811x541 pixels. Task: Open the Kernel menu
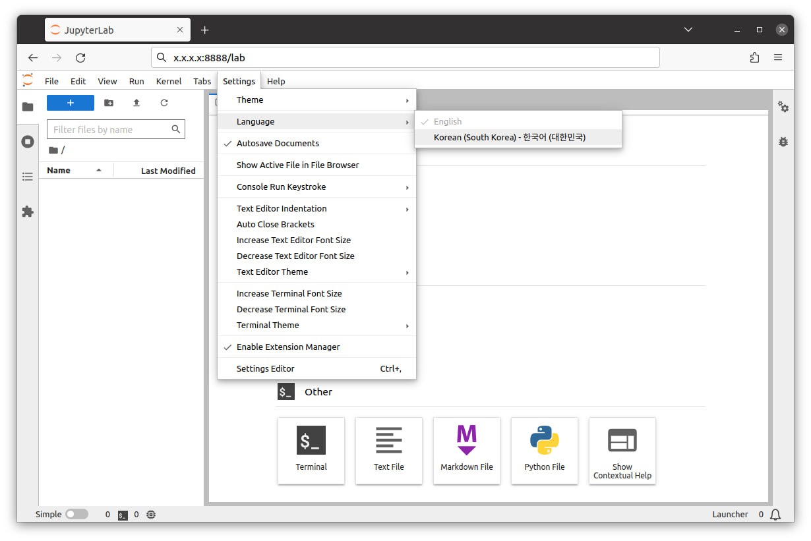click(x=169, y=81)
